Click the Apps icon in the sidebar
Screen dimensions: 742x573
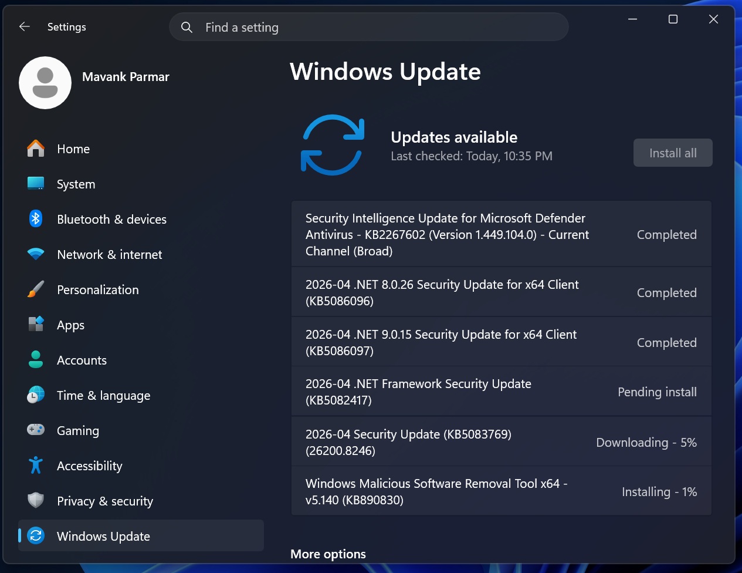[35, 325]
